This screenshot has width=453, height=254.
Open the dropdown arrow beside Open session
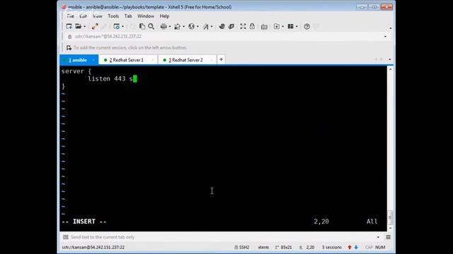coord(85,27)
